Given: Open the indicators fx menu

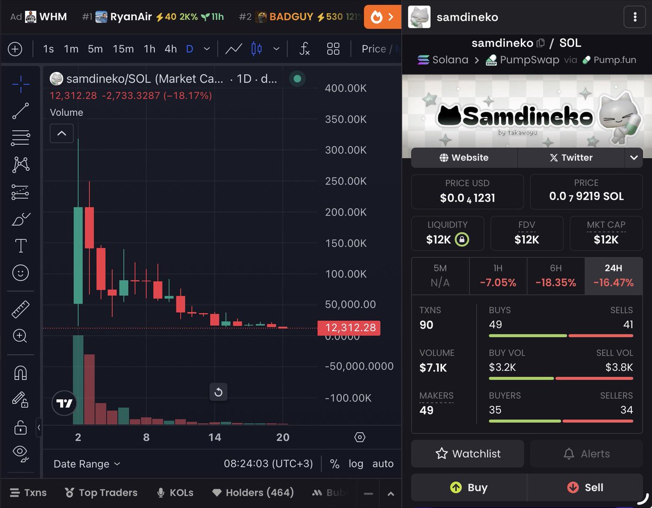Looking at the screenshot, I should tap(305, 49).
